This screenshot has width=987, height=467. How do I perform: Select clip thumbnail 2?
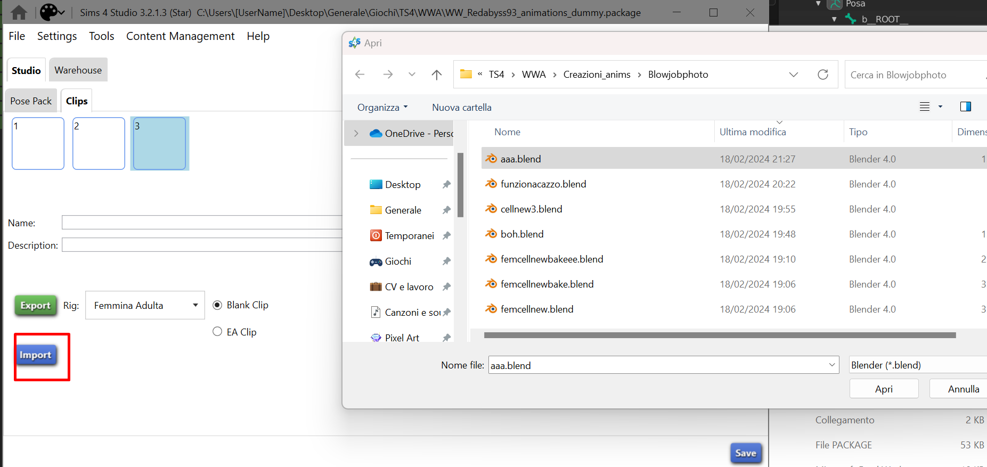[x=99, y=143]
